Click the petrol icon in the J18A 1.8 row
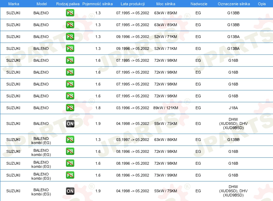 (70, 108)
